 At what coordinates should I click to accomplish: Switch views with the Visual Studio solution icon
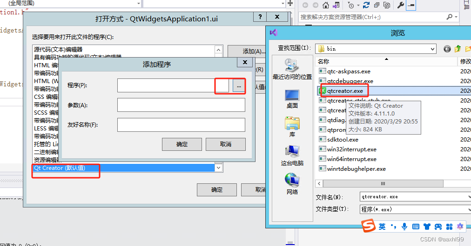pyautogui.click(x=336, y=5)
